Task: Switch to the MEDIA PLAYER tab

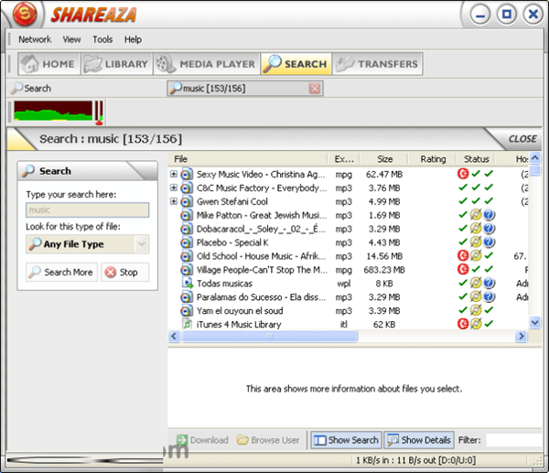Action: pos(207,64)
